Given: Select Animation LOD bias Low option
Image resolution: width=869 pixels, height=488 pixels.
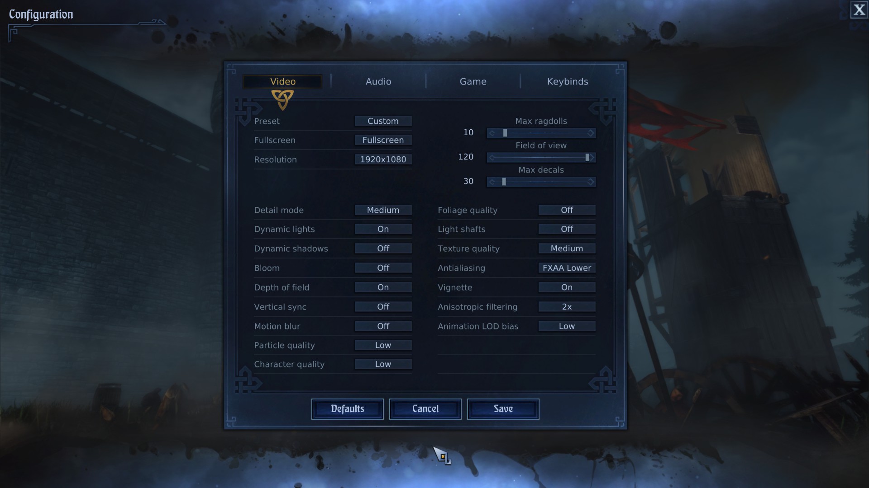Looking at the screenshot, I should coord(566,326).
